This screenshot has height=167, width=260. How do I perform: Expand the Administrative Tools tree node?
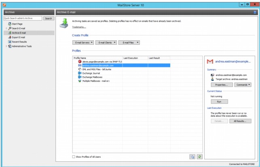point(6,46)
